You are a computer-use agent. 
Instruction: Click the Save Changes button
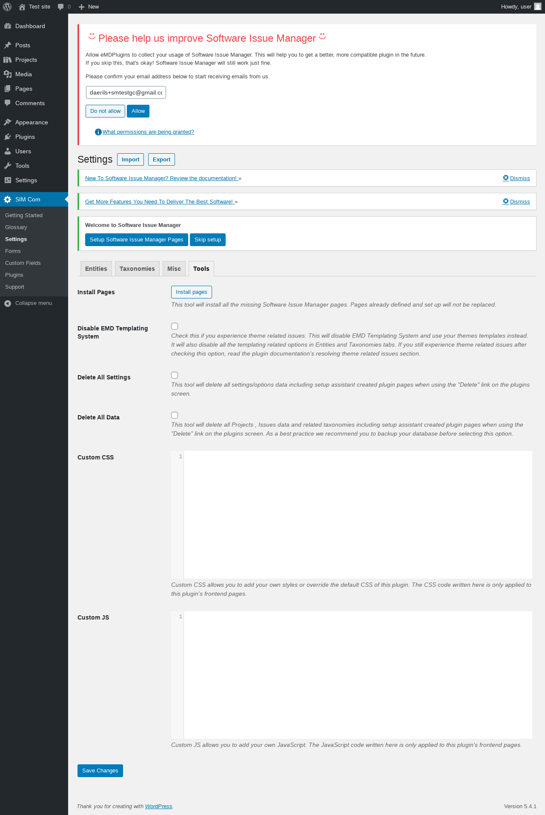click(x=100, y=771)
